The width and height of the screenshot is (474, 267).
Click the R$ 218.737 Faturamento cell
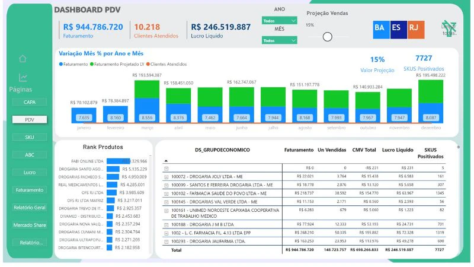click(x=305, y=193)
